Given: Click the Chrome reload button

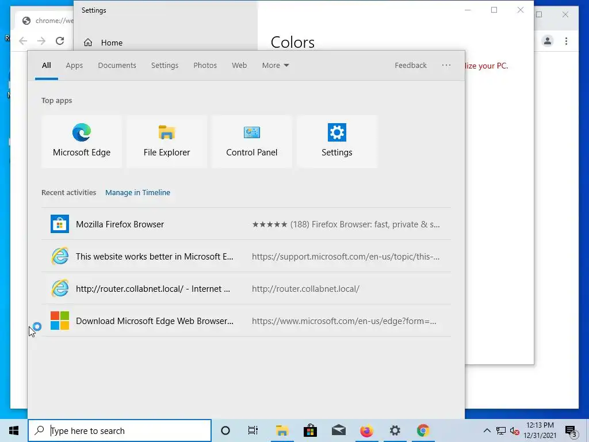Looking at the screenshot, I should (60, 41).
